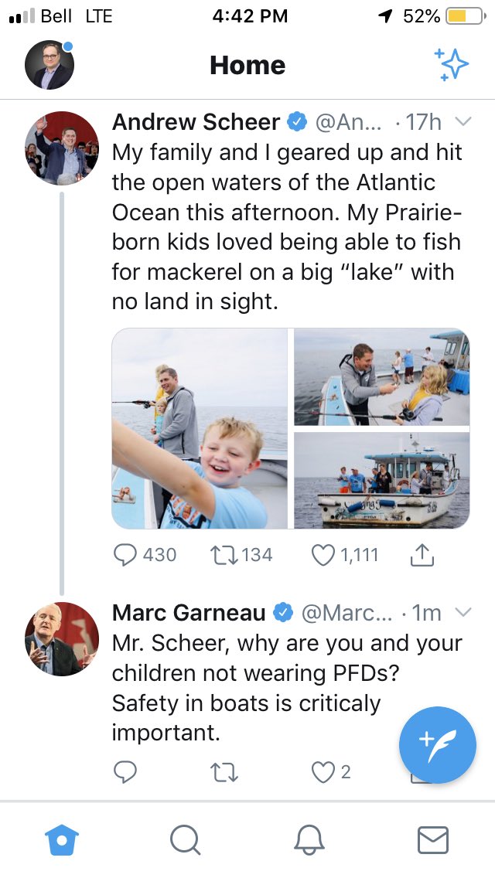Like Andrew Scheer's tweet with 1,111 likes
This screenshot has width=495, height=878.
[323, 555]
